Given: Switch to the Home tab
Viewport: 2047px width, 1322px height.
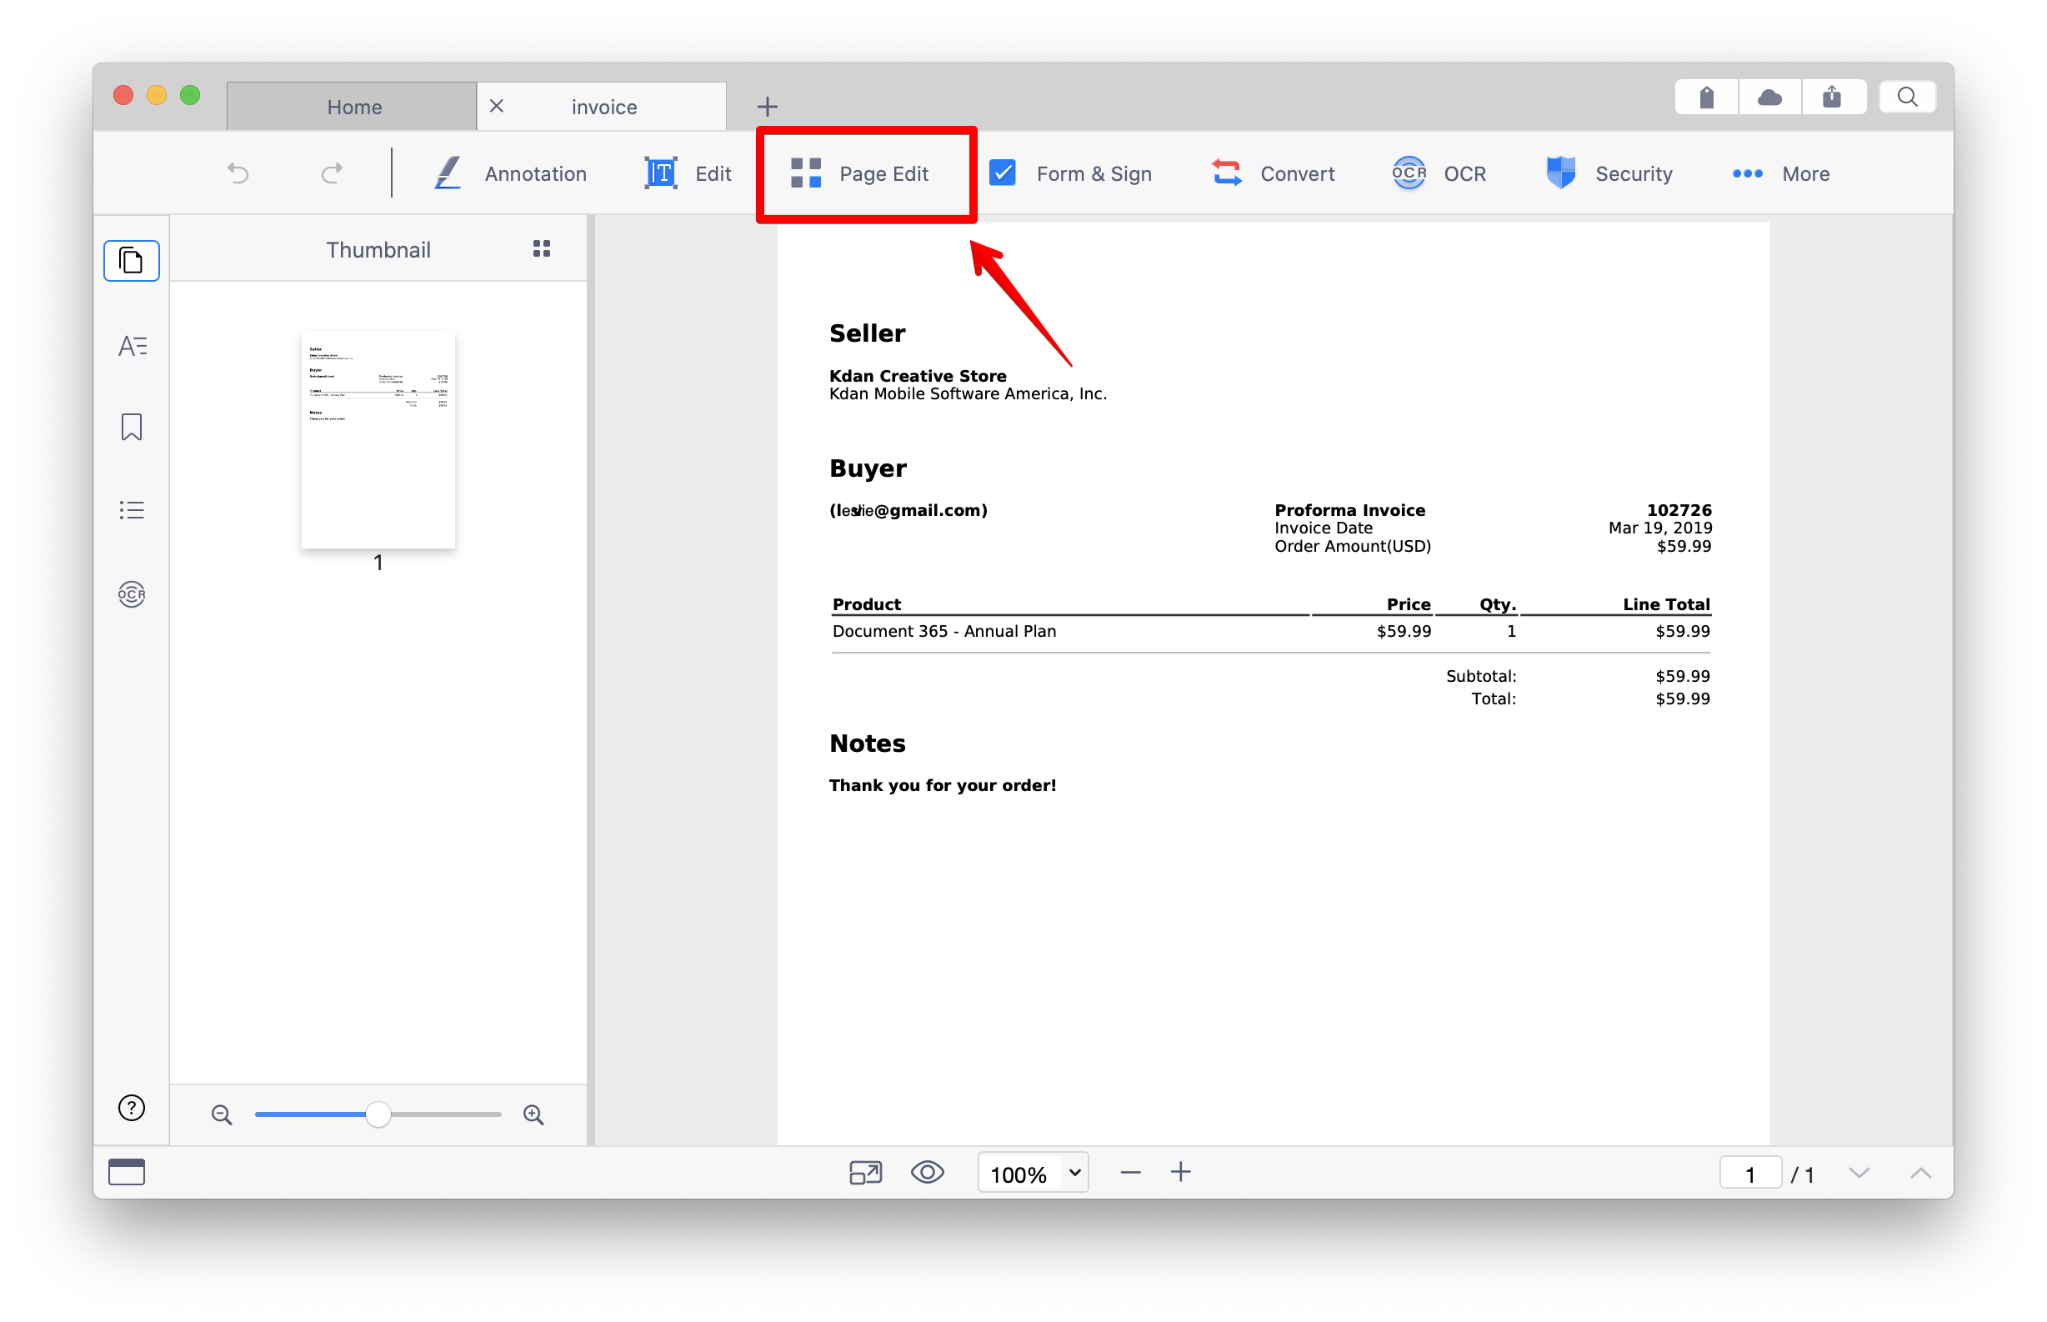Looking at the screenshot, I should pos(352,107).
